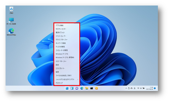Open the yellow app taskbar icon
Viewport: 169px width, 102px height.
[x=97, y=88]
